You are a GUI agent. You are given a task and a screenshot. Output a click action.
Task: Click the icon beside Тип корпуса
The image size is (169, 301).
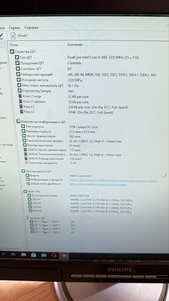[x=23, y=126]
